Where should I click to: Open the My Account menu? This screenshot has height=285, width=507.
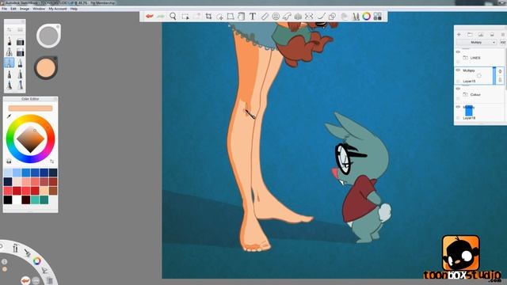click(58, 9)
